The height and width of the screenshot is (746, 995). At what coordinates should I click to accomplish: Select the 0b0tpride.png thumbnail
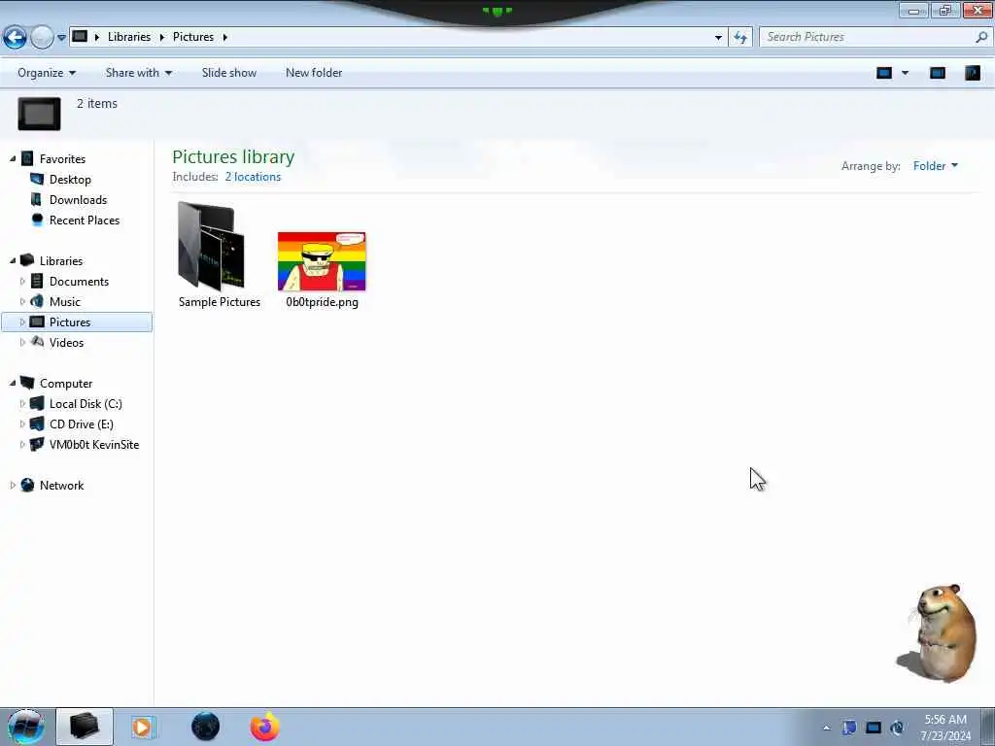coord(322,261)
